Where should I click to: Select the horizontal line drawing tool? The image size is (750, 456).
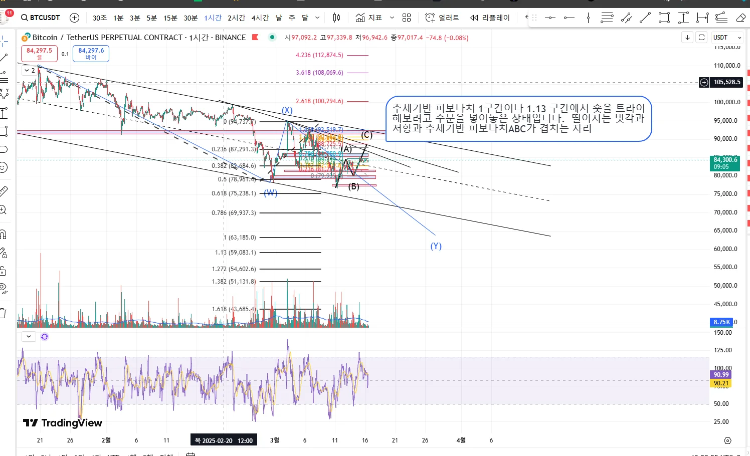click(x=550, y=18)
